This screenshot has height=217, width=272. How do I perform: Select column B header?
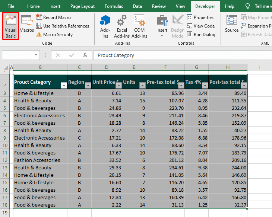pos(40,67)
